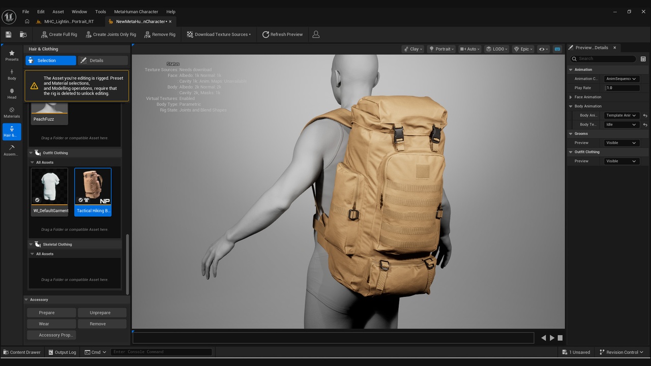
Task: Click the home icon beside the tabs
Action: pyautogui.click(x=27, y=21)
